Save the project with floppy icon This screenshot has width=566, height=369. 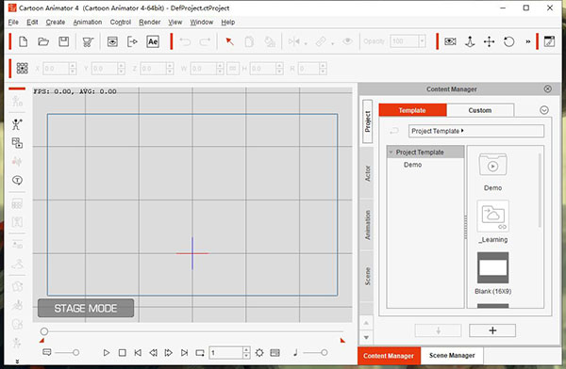click(64, 41)
